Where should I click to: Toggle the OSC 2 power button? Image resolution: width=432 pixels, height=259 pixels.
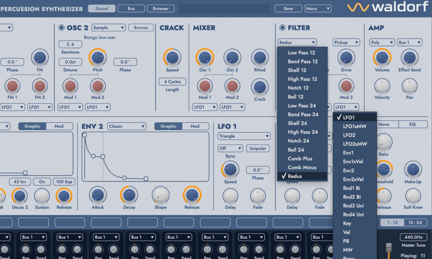pos(62,28)
